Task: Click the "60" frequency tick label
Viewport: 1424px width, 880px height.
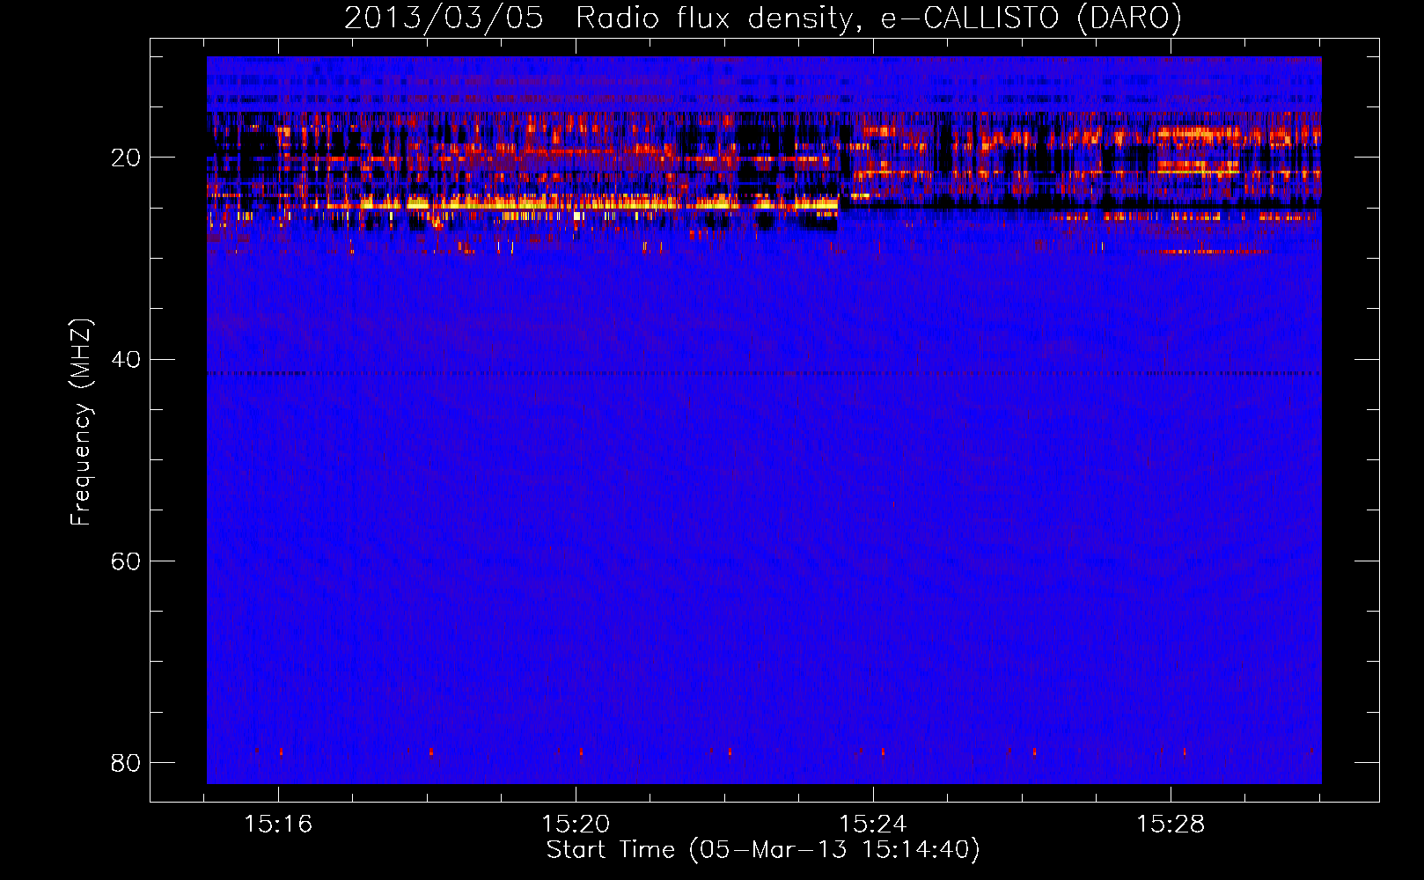Action: tap(127, 561)
